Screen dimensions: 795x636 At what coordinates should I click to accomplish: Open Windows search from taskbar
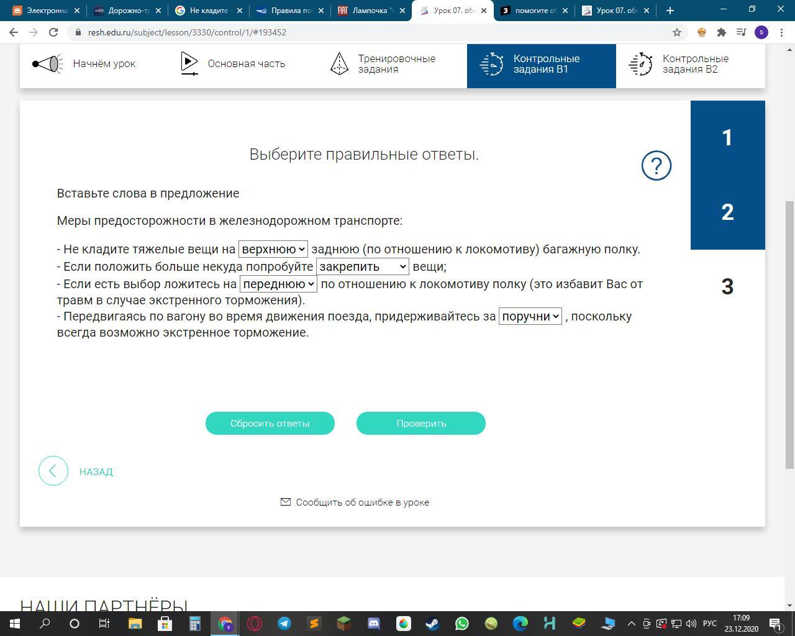pos(45,624)
